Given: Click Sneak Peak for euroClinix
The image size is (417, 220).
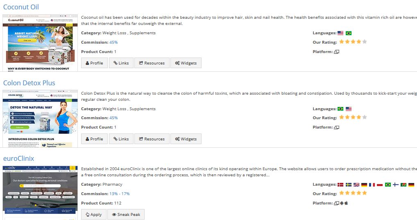Looking at the screenshot, I should (x=126, y=214).
